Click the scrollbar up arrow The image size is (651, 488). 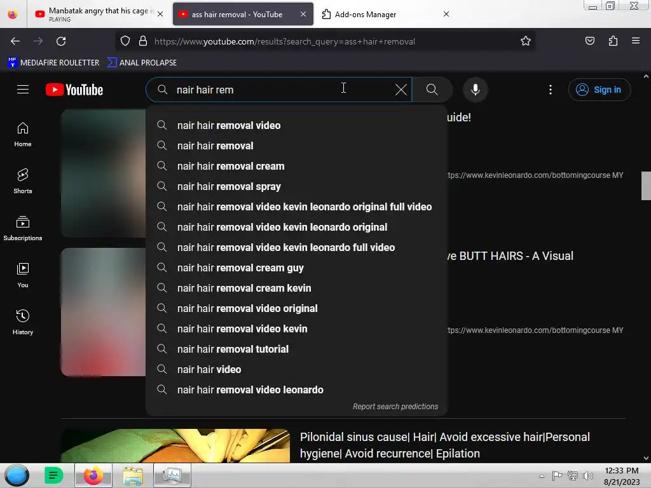(646, 76)
